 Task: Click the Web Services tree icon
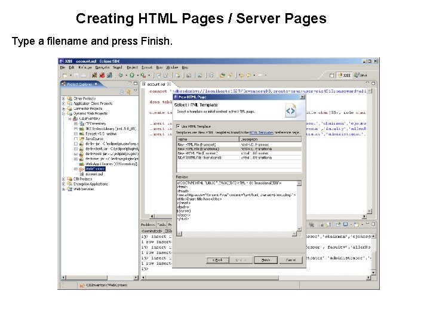pyautogui.click(x=70, y=189)
